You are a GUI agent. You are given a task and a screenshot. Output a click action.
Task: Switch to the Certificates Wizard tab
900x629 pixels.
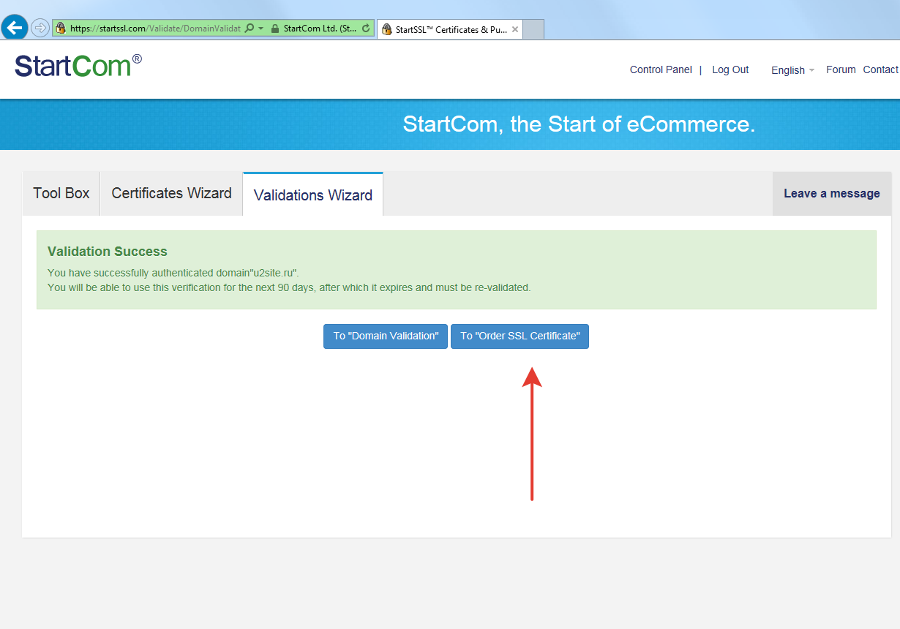[171, 193]
